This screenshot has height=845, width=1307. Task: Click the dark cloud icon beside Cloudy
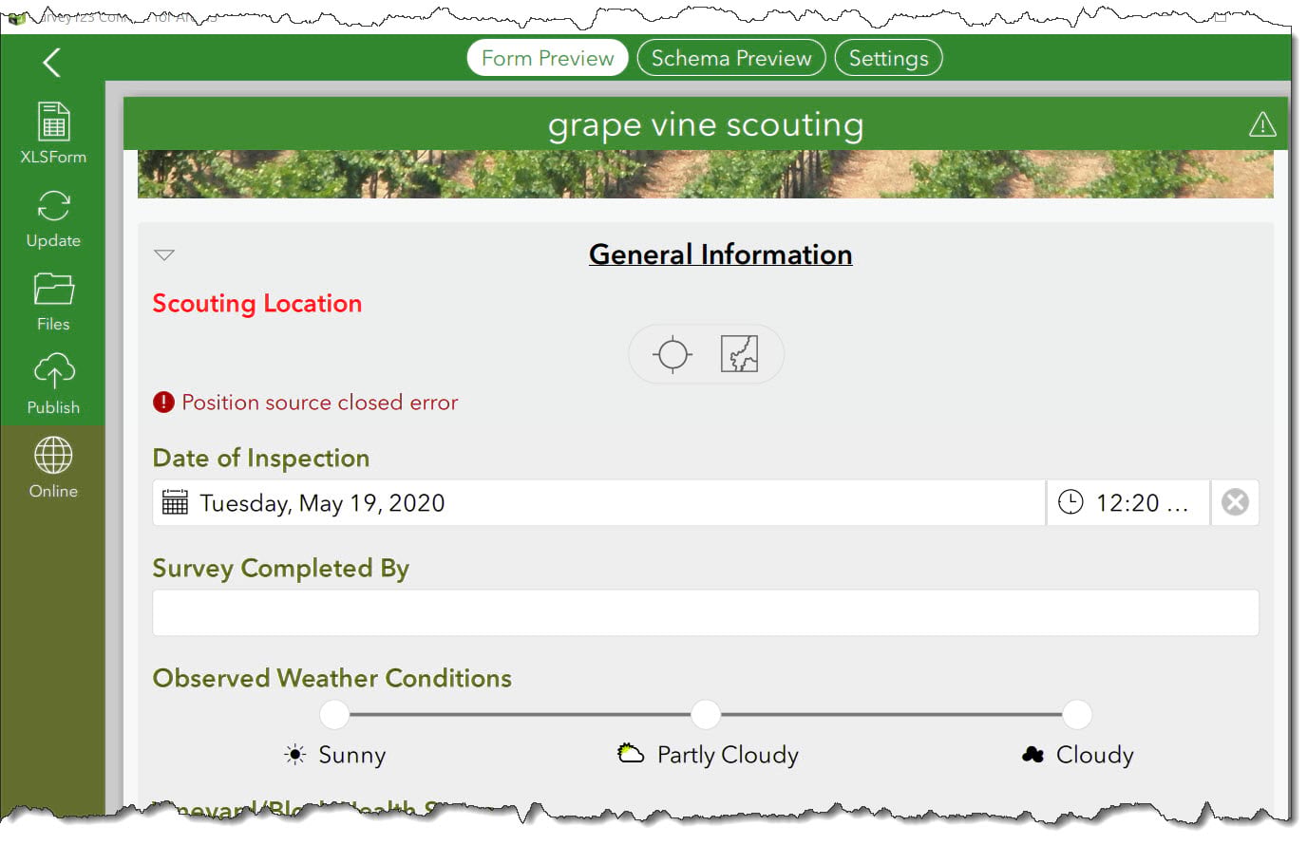click(1033, 755)
